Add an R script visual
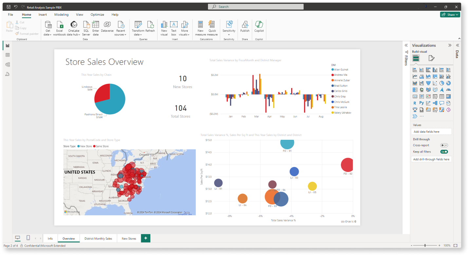The height and width of the screenshot is (256, 469). [x=415, y=103]
